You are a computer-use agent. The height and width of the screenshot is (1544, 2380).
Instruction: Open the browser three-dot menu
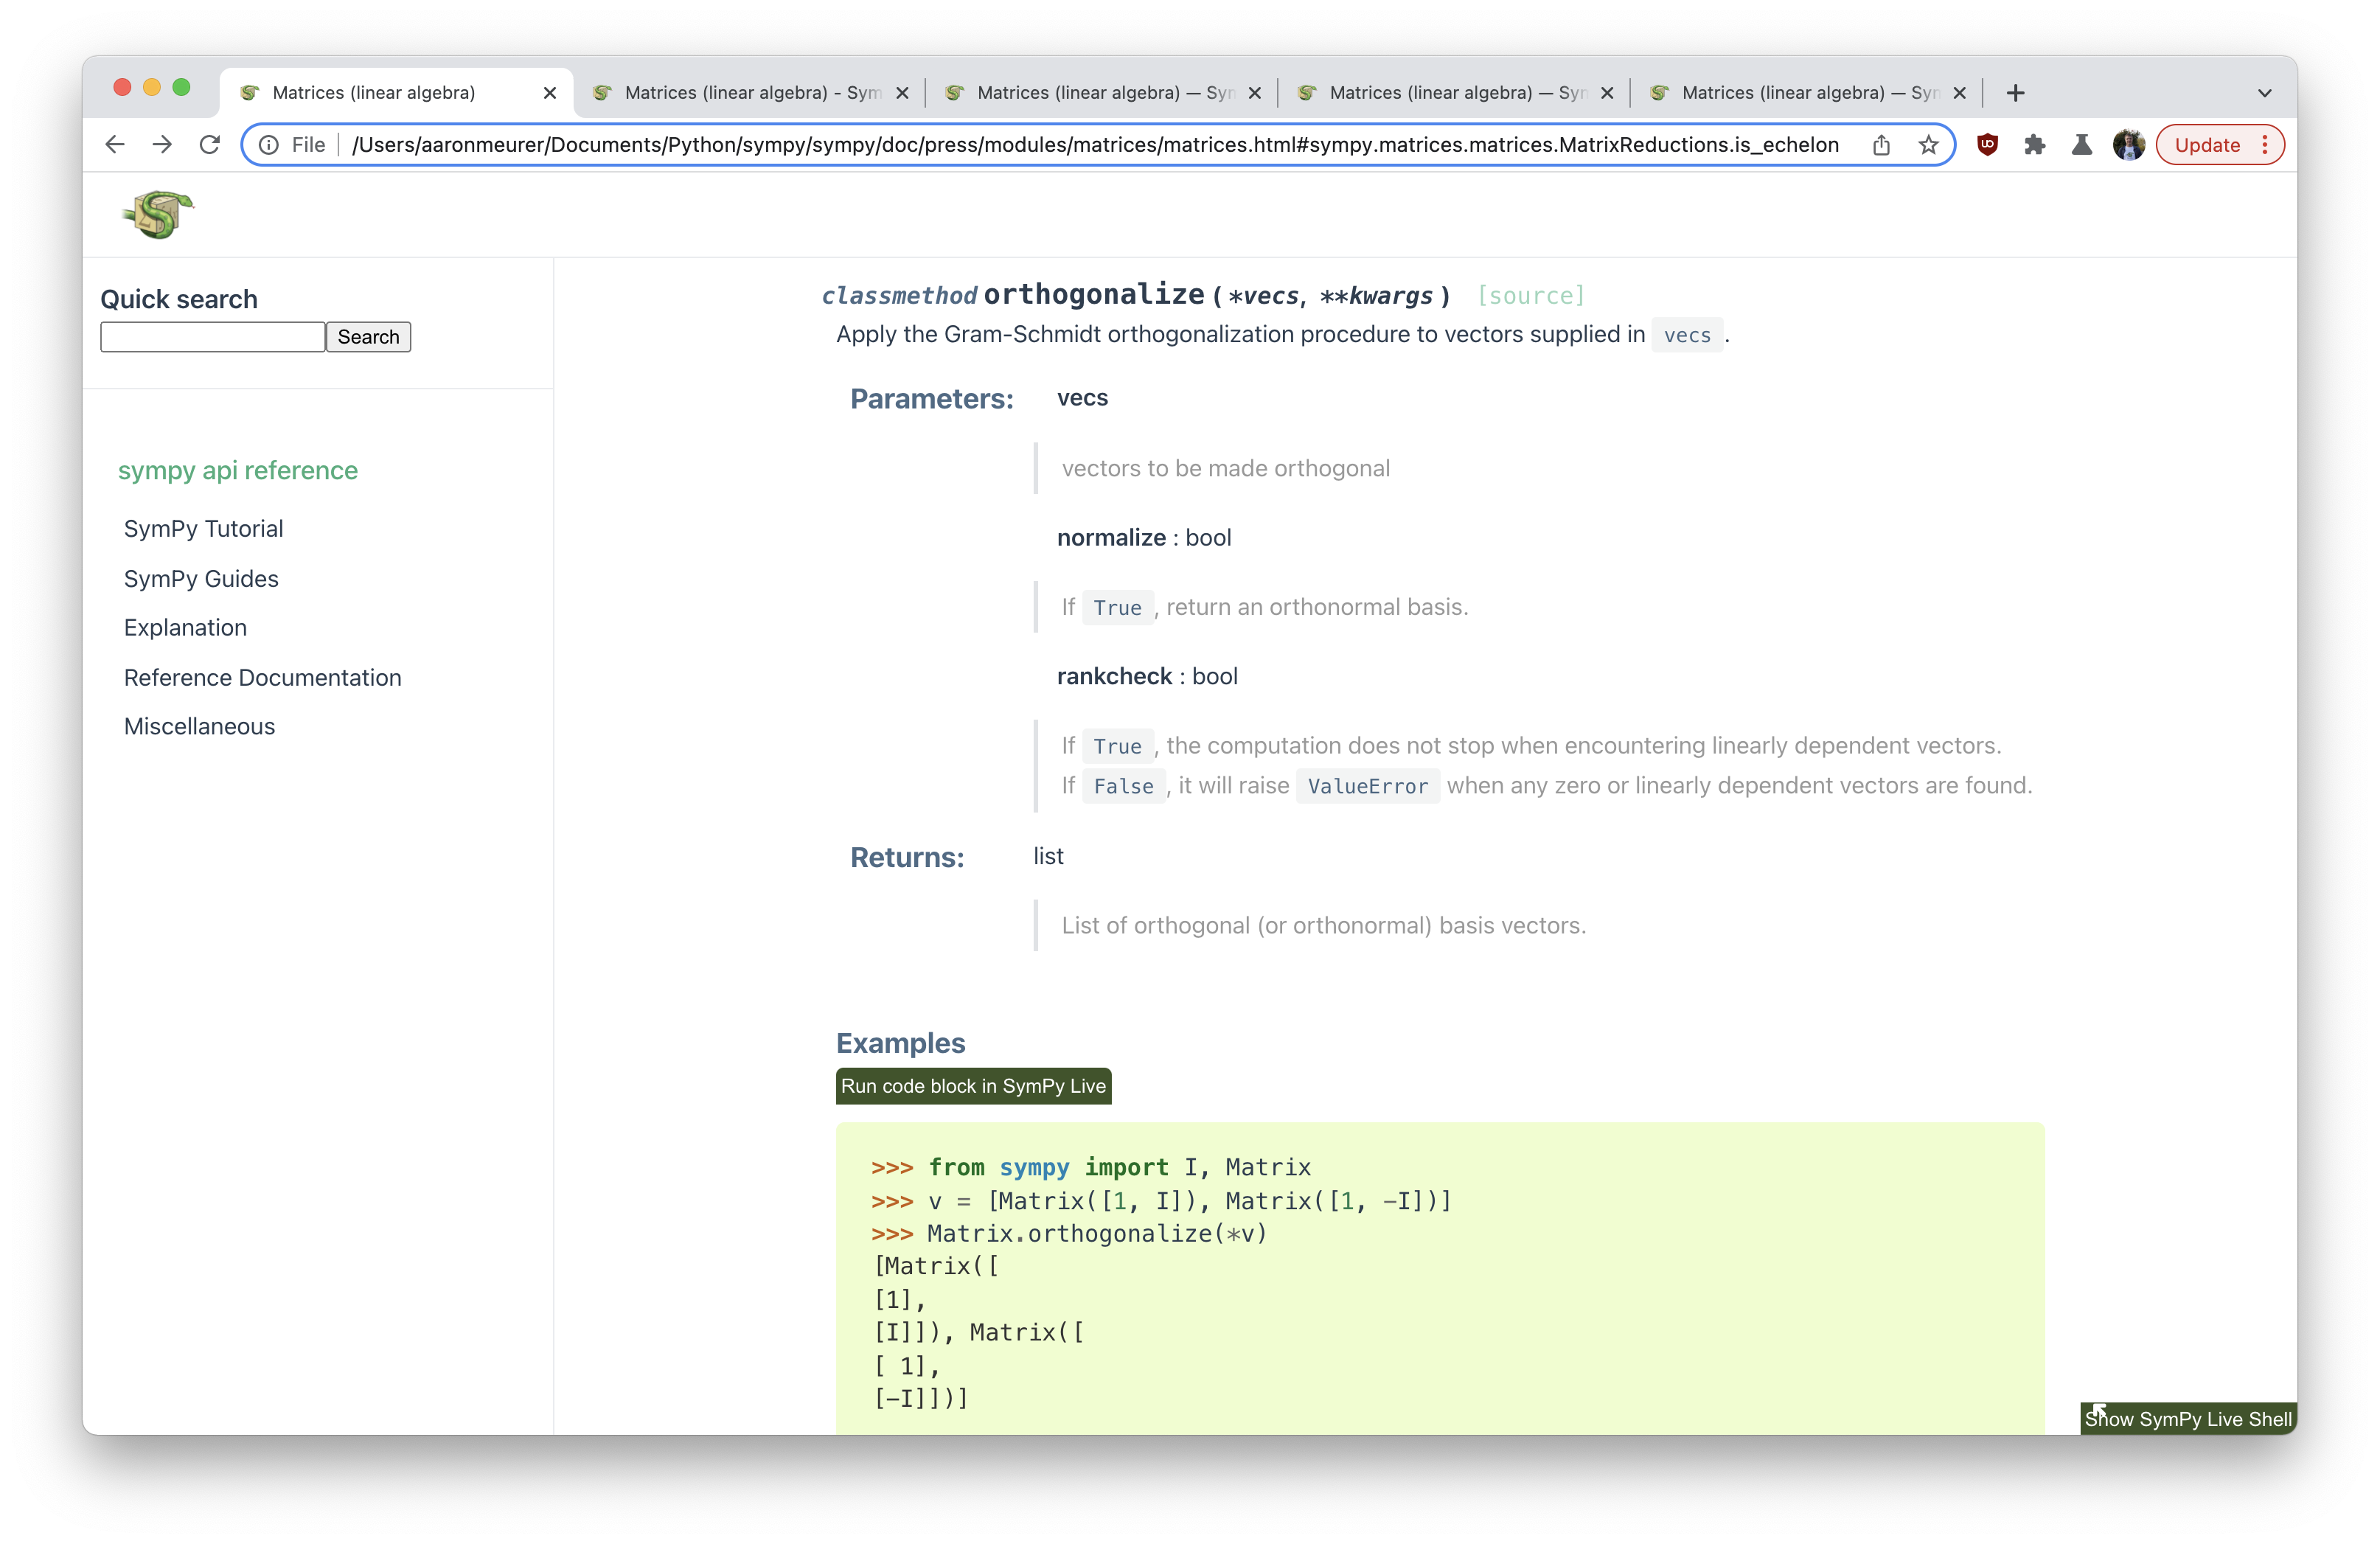[x=2265, y=144]
